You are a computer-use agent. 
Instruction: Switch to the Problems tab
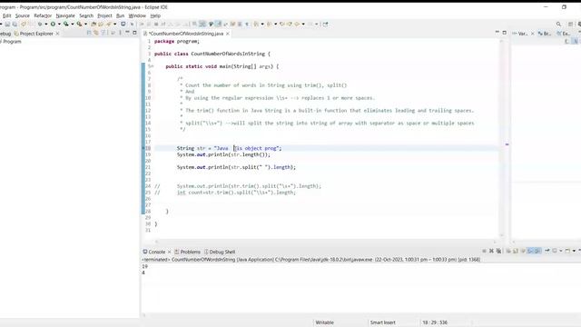coord(188,252)
